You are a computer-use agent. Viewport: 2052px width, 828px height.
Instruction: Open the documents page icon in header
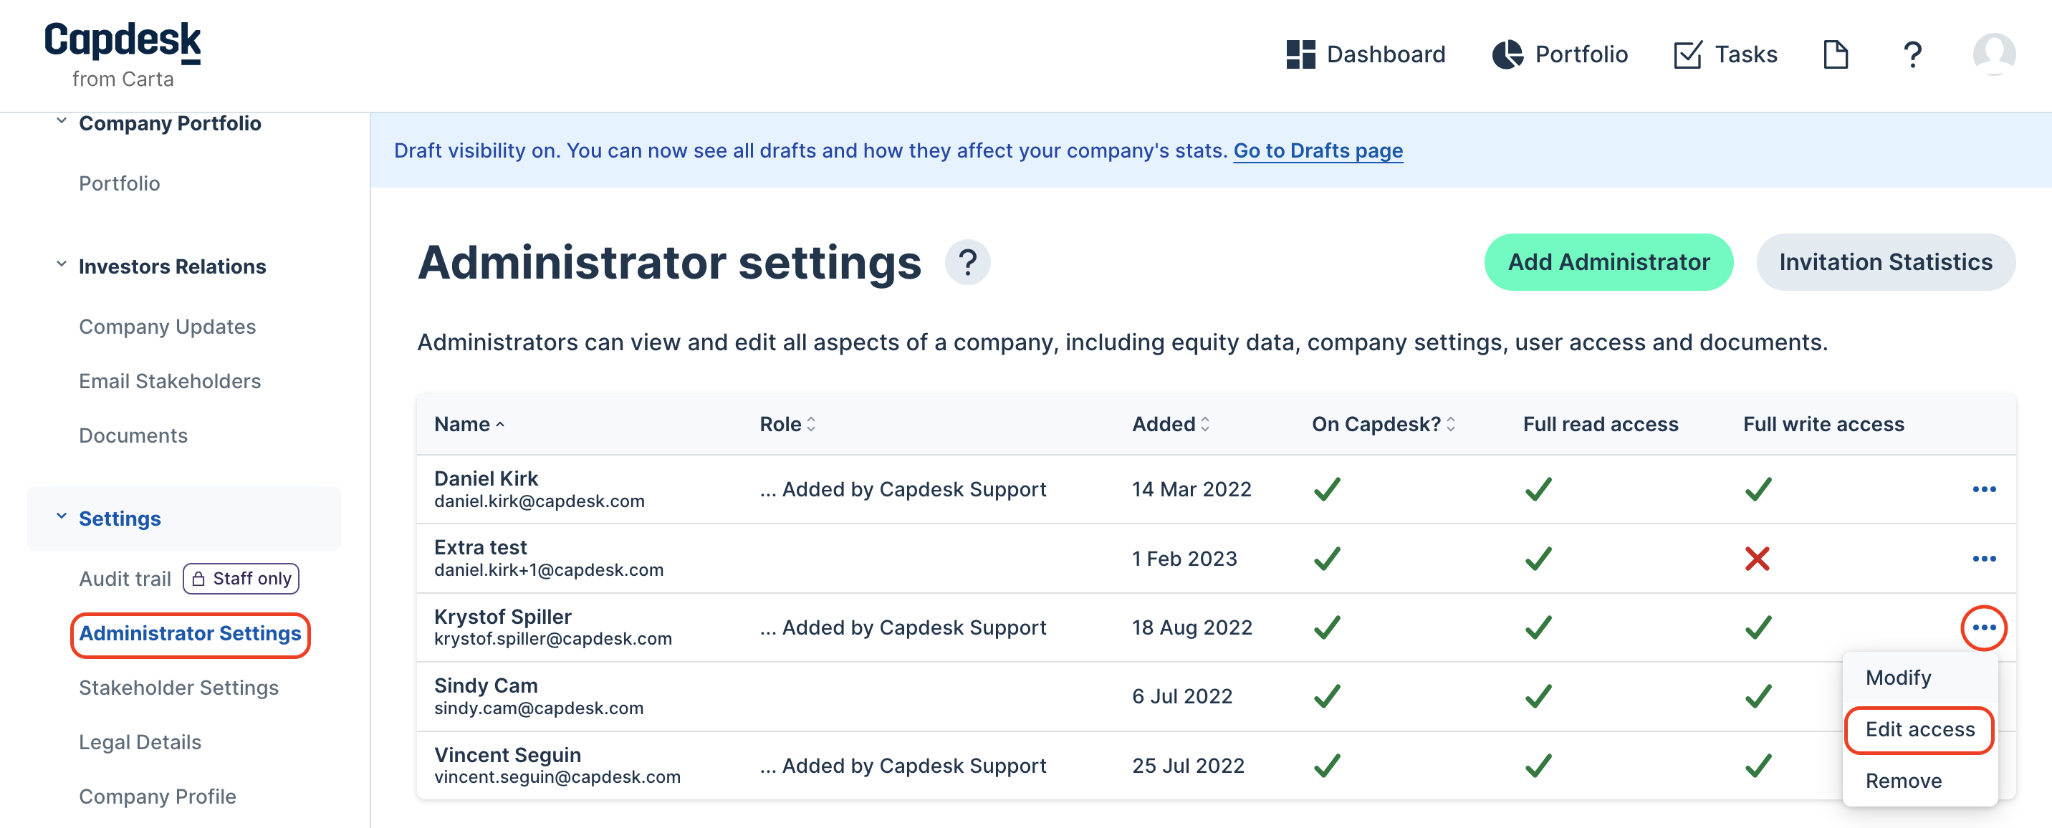click(1836, 54)
